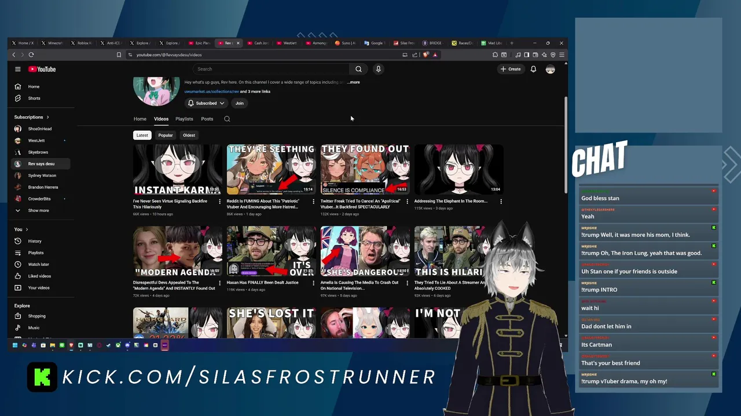Viewport: 741px width, 416px height.
Task: Open options for Reddit Is FUMING video
Action: click(313, 202)
